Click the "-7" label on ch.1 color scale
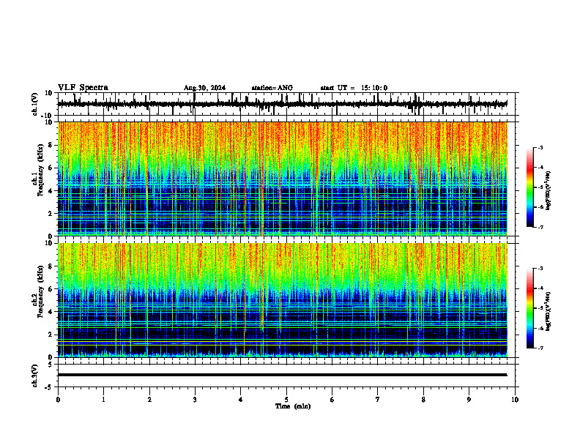This screenshot has width=580, height=448. tap(540, 227)
